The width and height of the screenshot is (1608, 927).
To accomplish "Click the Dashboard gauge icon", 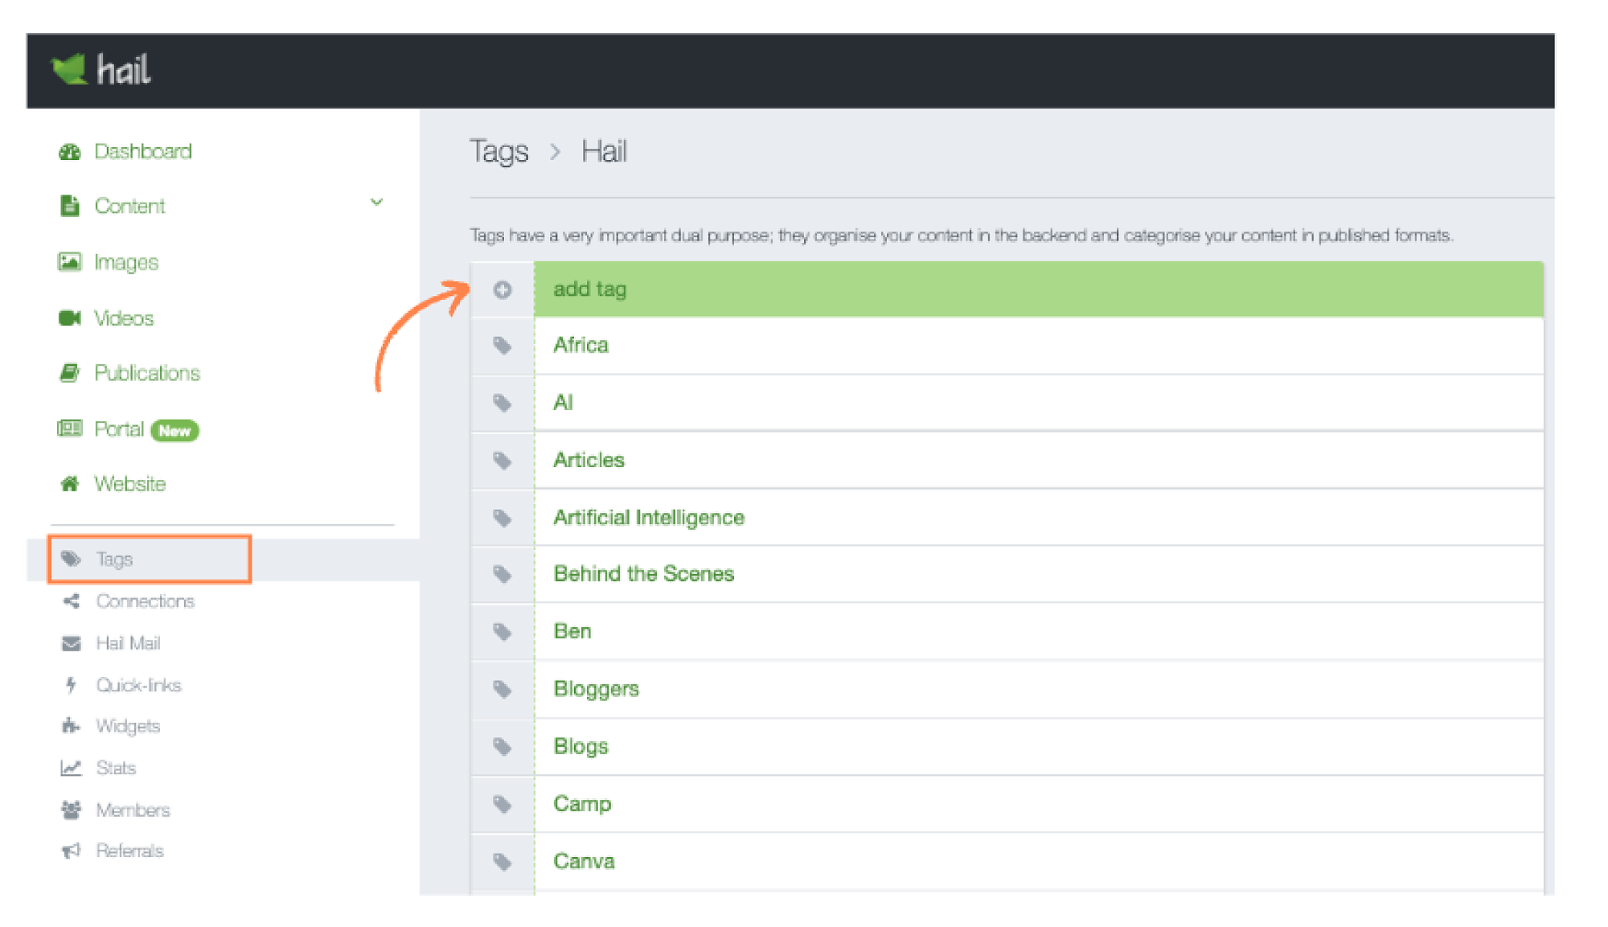I will click(70, 152).
